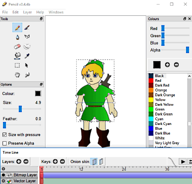Remove the current layer
192x184 pixels.
[26, 161]
